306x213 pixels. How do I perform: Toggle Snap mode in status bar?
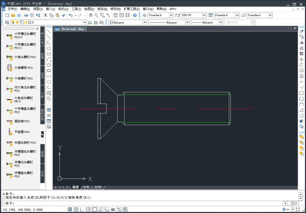(x=70, y=209)
